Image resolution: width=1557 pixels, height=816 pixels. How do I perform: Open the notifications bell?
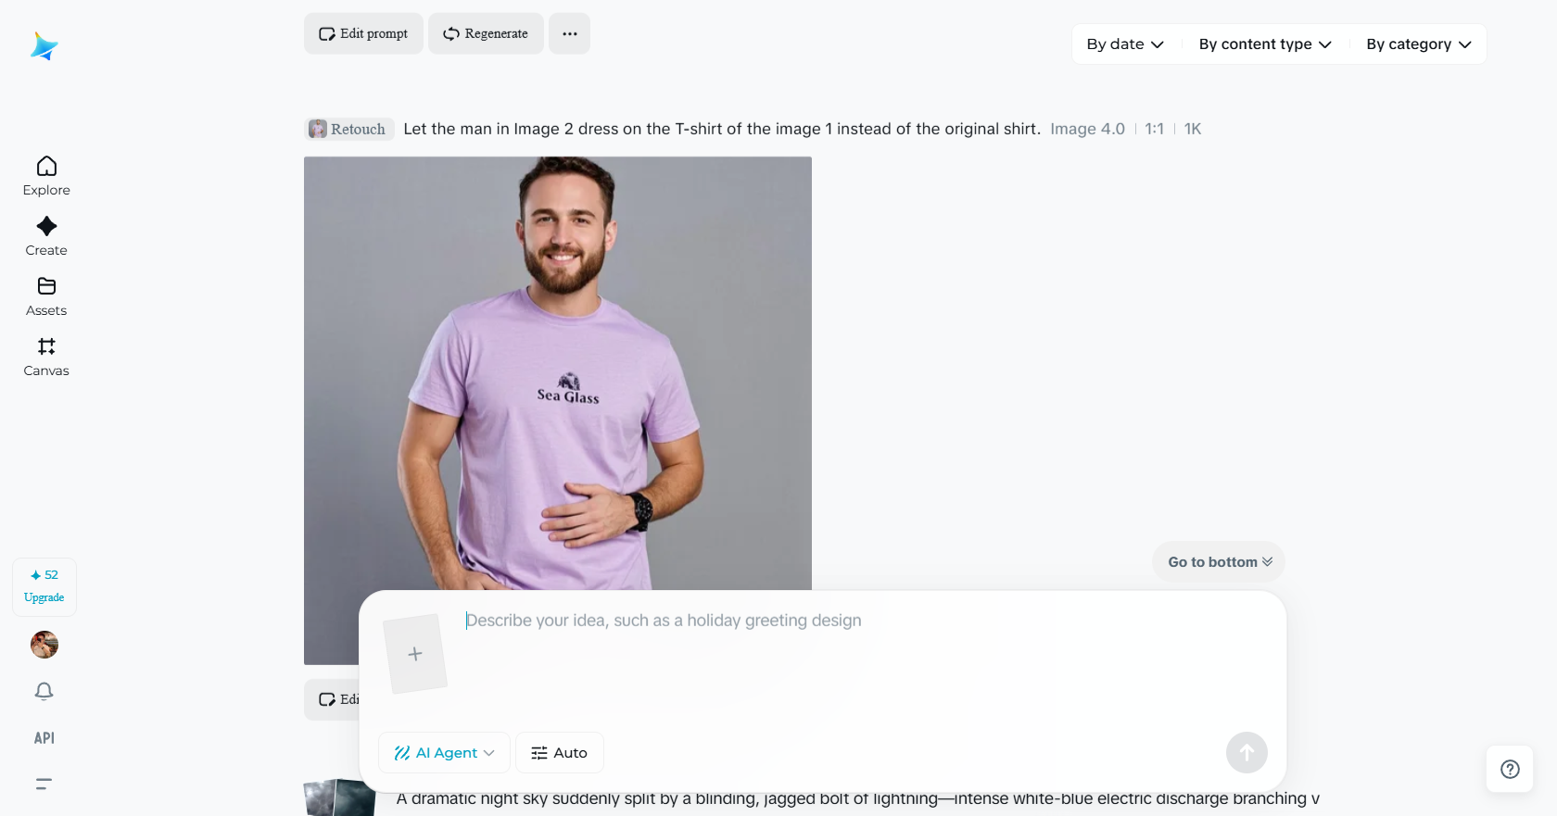[x=44, y=691]
